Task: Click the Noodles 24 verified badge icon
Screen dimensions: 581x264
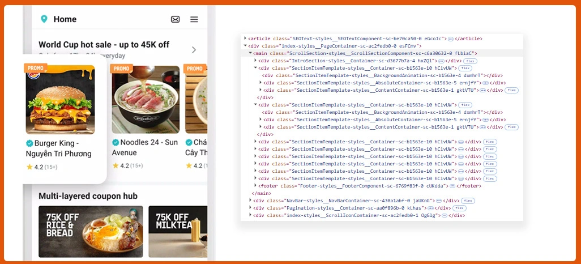Action: [116, 142]
